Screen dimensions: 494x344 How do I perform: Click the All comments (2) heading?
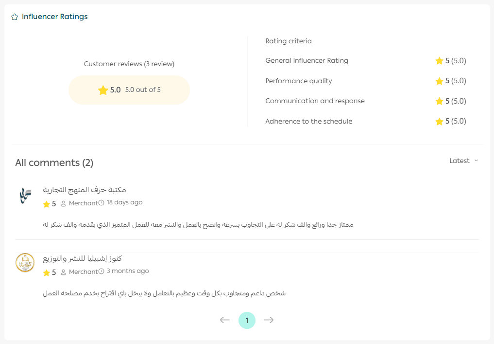[54, 163]
